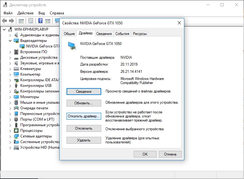
Task: Open the Вид menu
Action: 42,13
